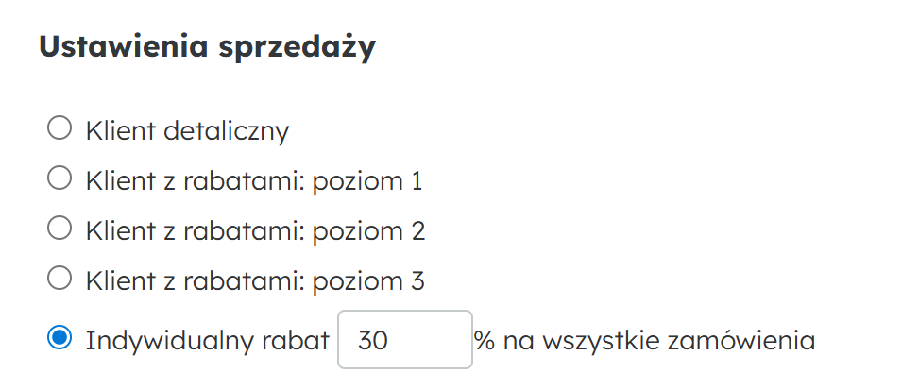Image resolution: width=902 pixels, height=391 pixels.
Task: Click the selected Indywidualny rabat radio button
Action: coord(60,339)
